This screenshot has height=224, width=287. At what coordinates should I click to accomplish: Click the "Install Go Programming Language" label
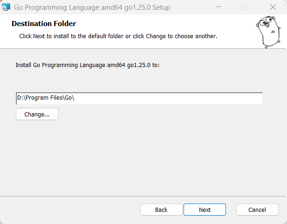click(88, 66)
